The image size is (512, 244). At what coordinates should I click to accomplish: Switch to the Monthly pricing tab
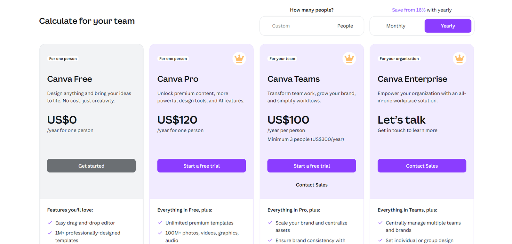[x=396, y=26]
